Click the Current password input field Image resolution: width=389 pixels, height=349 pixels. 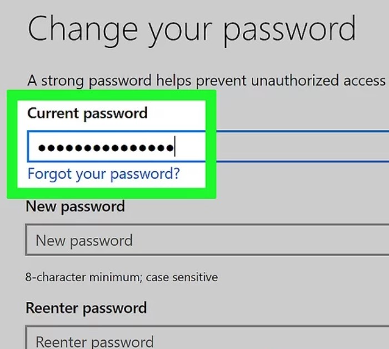coord(208,146)
